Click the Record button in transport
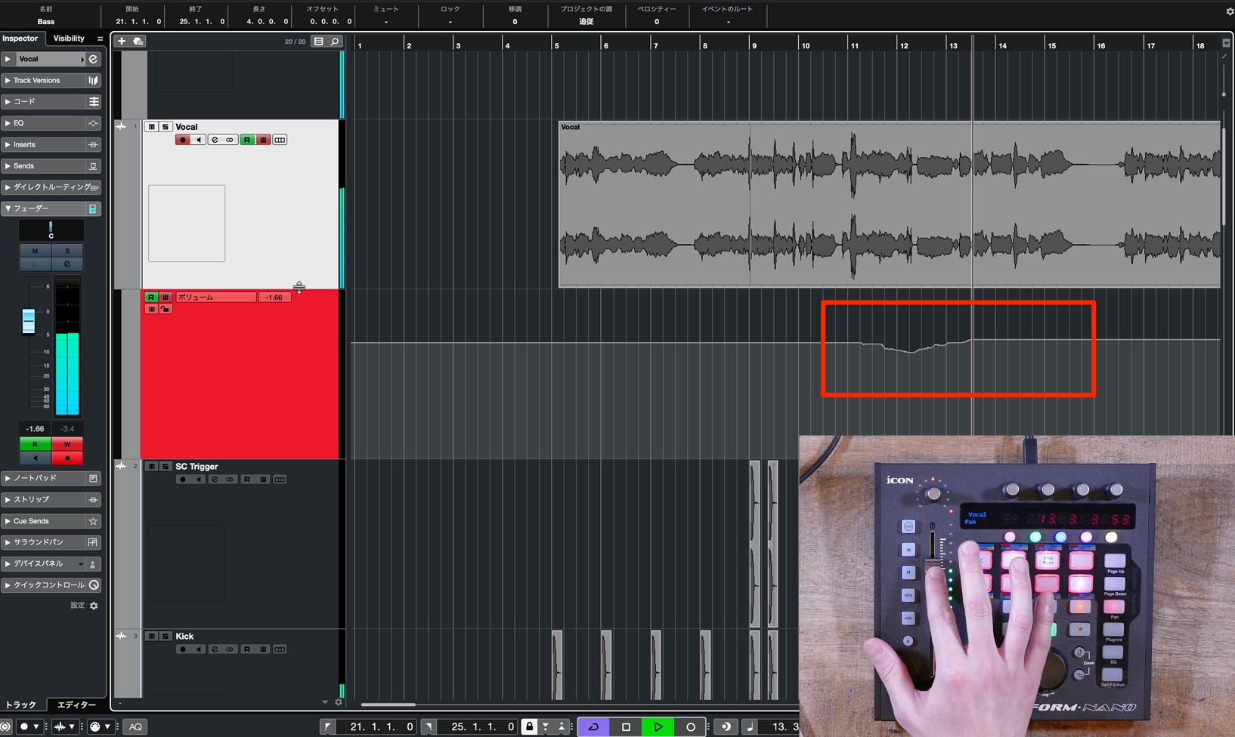 [x=691, y=727]
